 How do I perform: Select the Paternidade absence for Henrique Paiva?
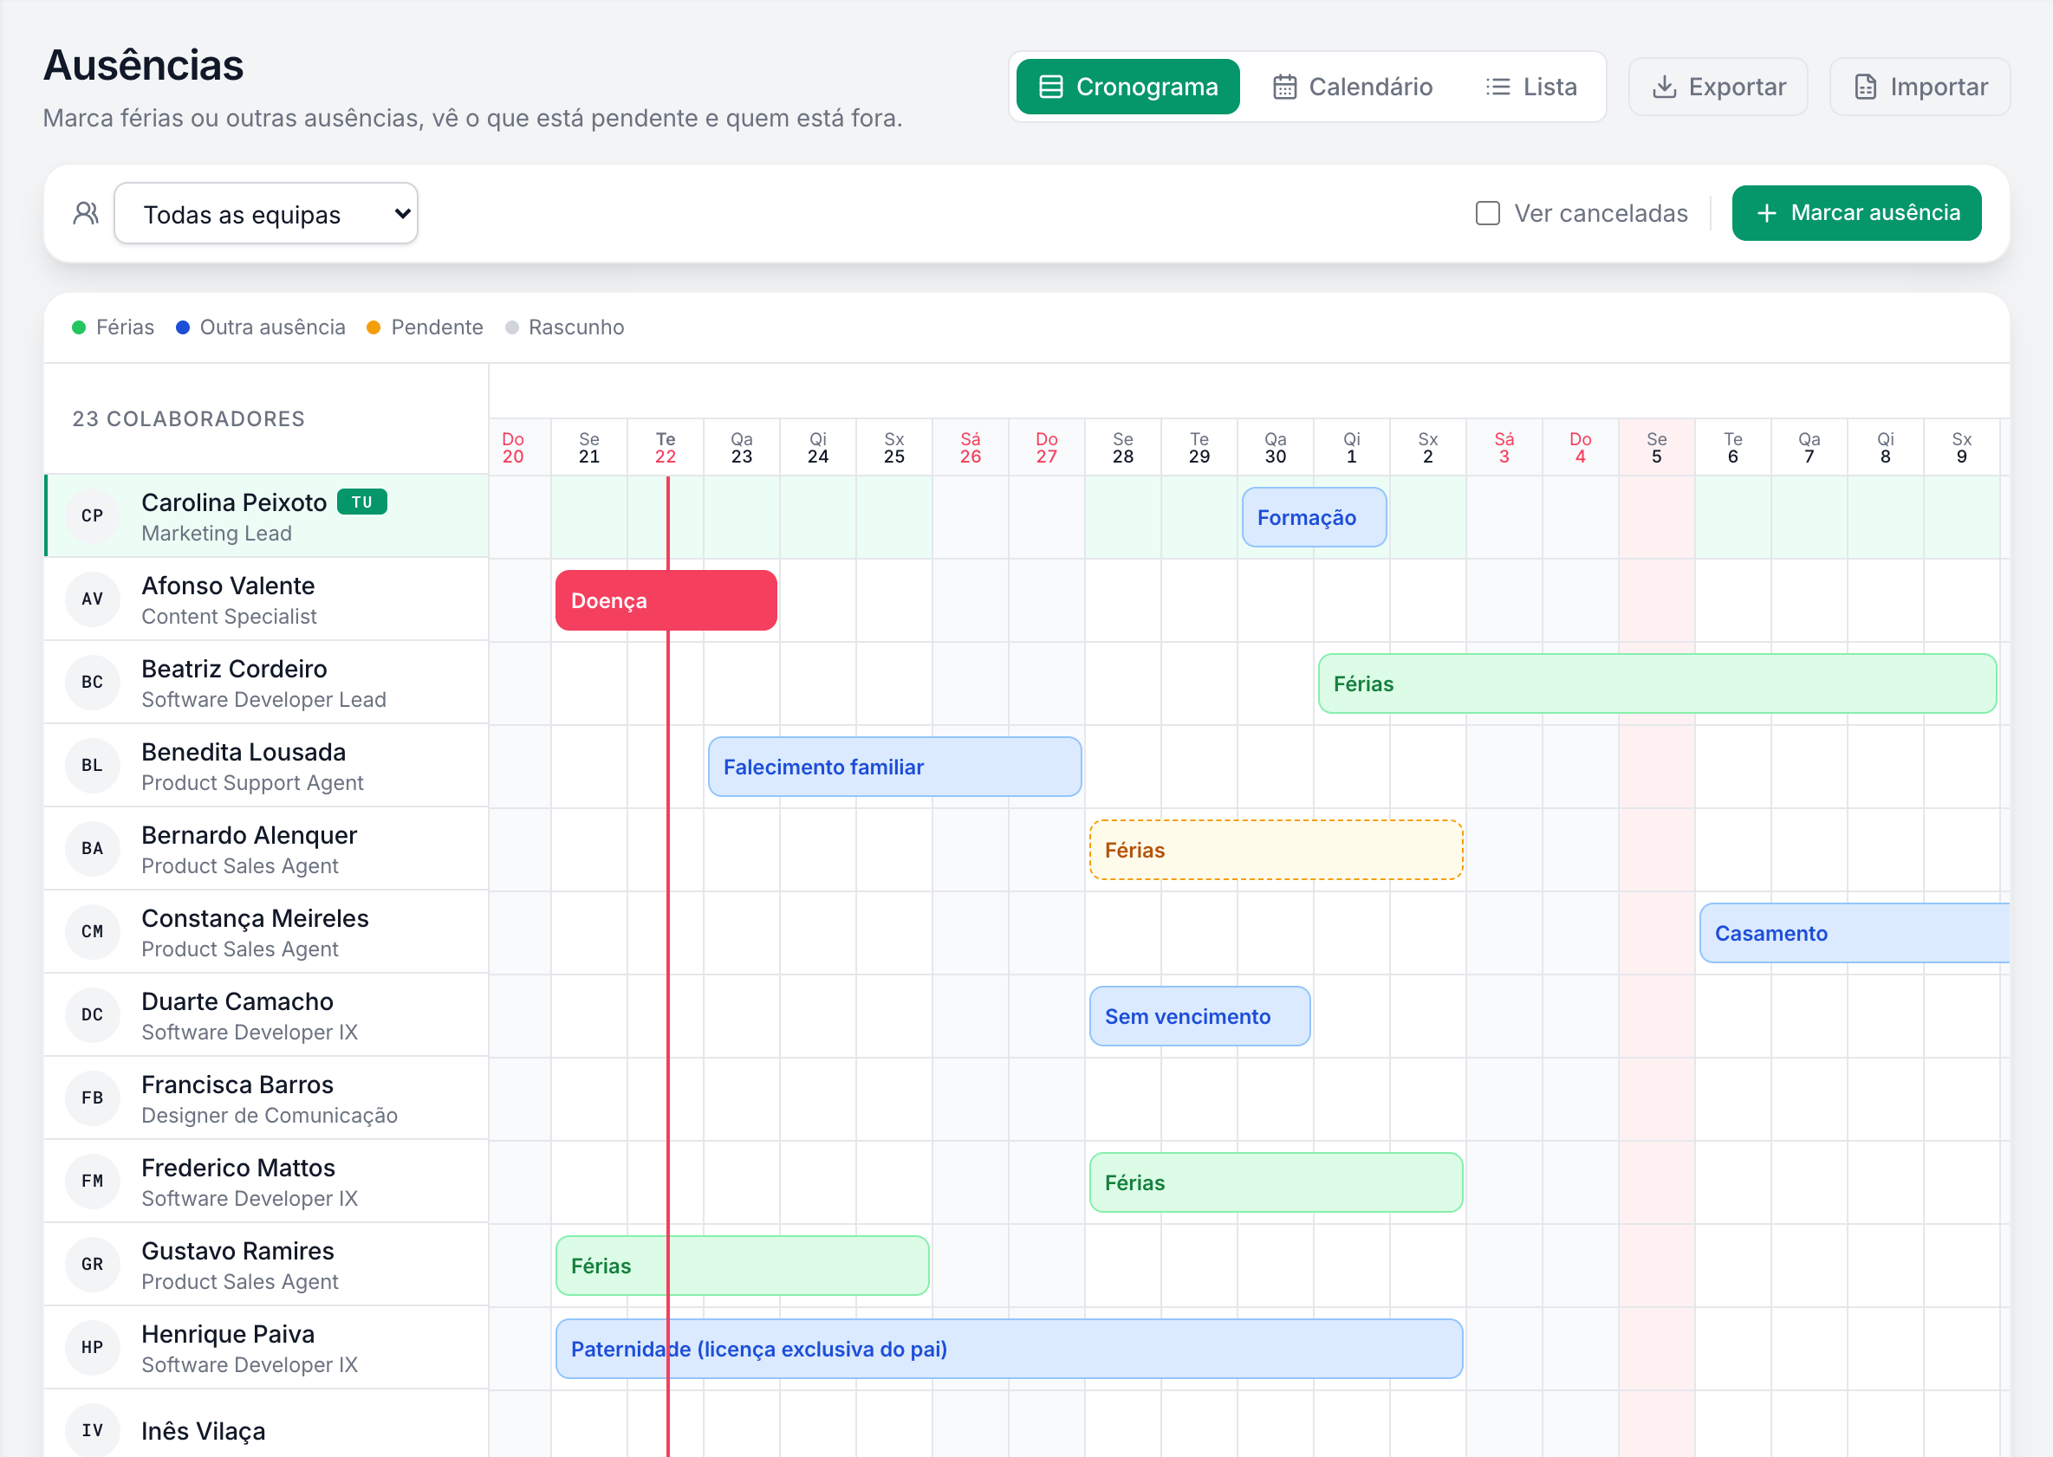1010,1350
